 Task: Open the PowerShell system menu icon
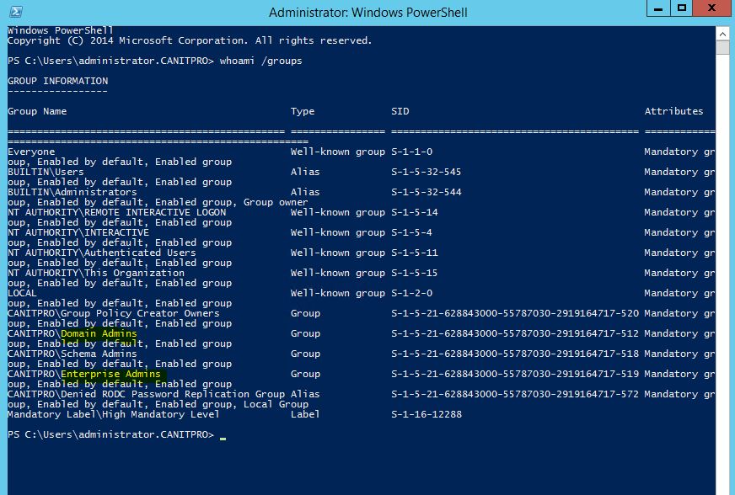pos(16,11)
